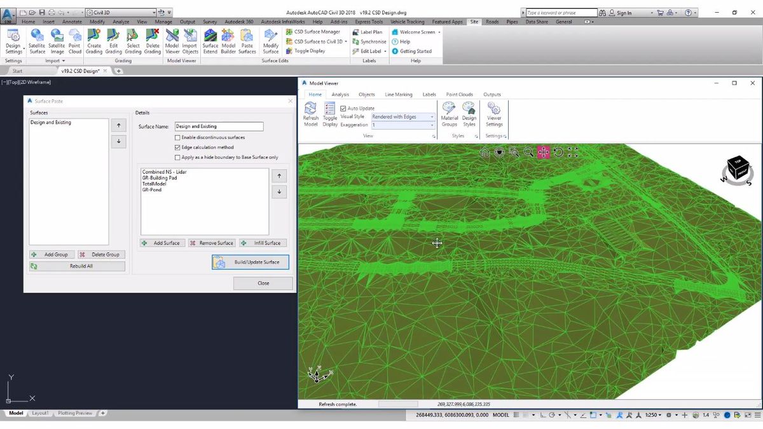
Task: Switch to the Pipes ribbon tab
Action: point(512,22)
